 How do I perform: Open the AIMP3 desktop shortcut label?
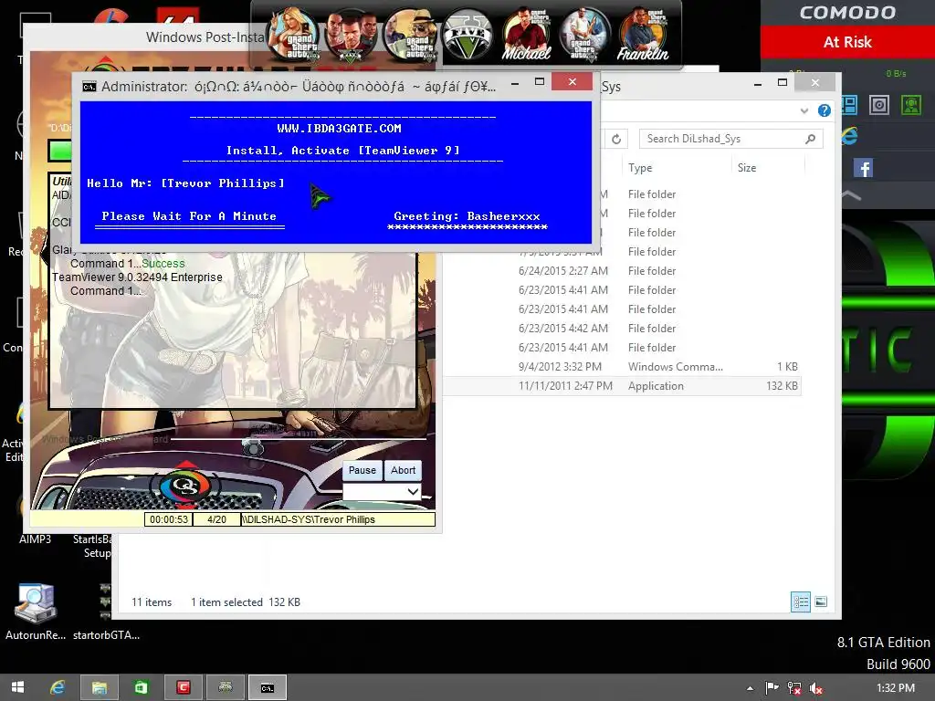(36, 539)
